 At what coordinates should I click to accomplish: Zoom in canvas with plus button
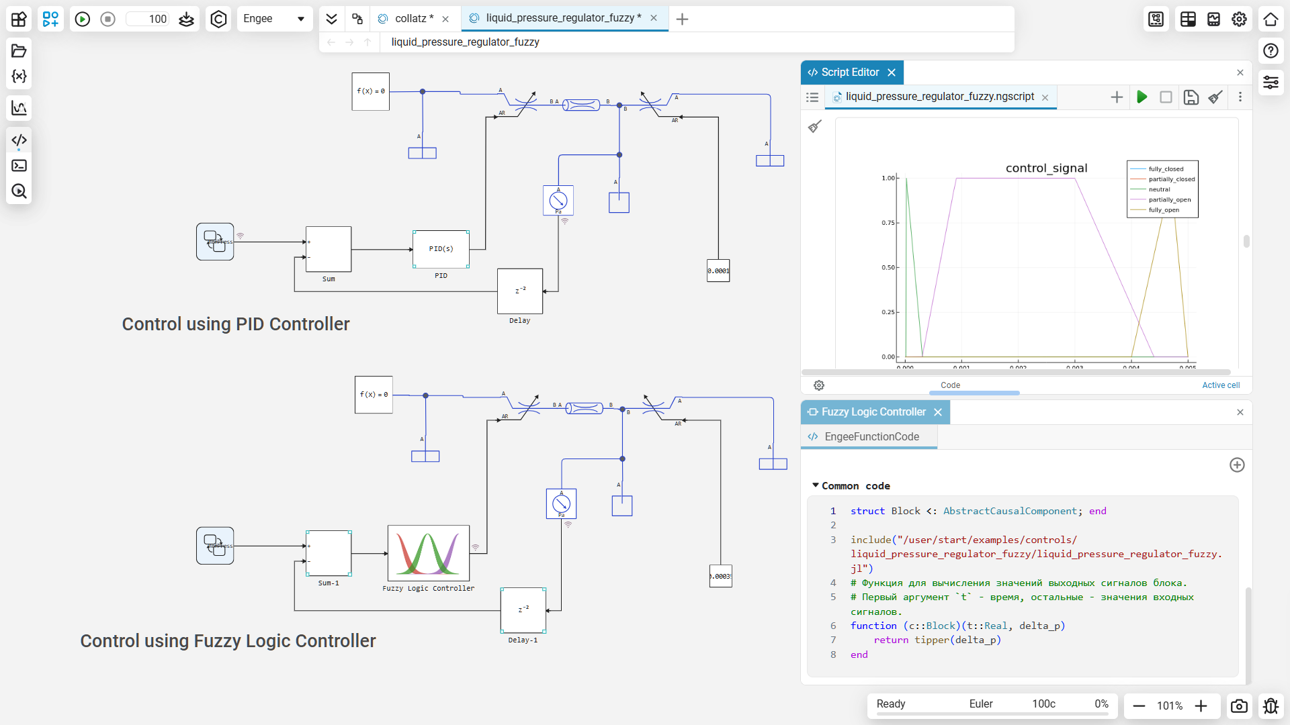click(x=1201, y=706)
